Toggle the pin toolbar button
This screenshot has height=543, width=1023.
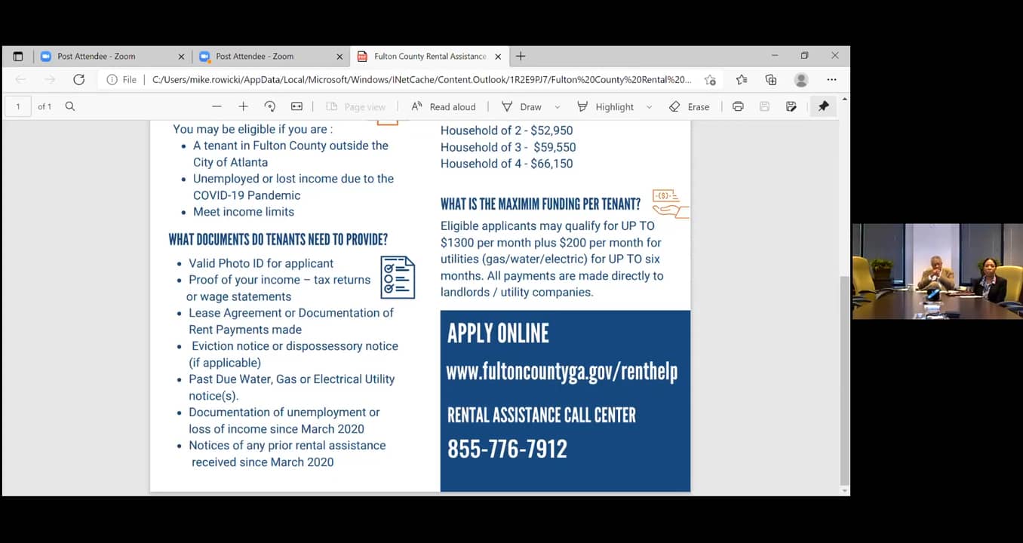pyautogui.click(x=824, y=106)
